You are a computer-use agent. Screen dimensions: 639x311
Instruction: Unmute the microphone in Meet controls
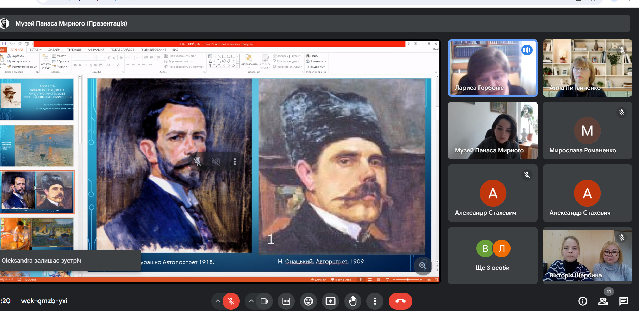(x=231, y=301)
